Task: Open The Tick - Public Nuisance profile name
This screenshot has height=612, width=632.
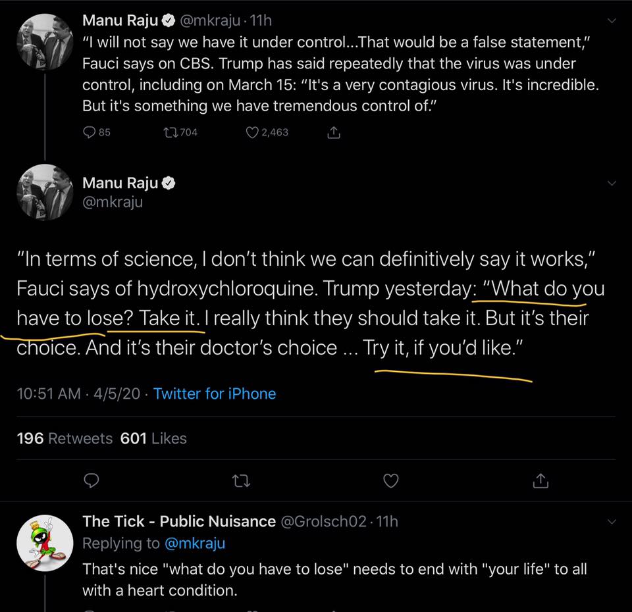Action: (179, 521)
